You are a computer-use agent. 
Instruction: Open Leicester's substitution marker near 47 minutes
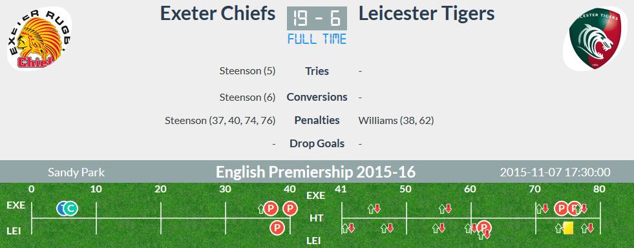tap(387, 228)
